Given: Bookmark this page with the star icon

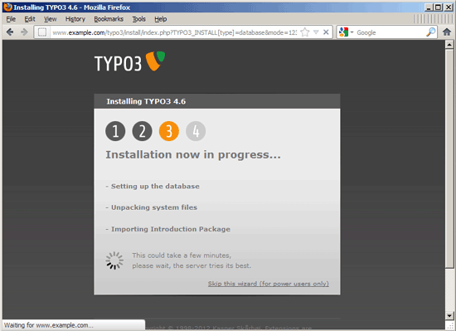Looking at the screenshot, I should pos(305,32).
